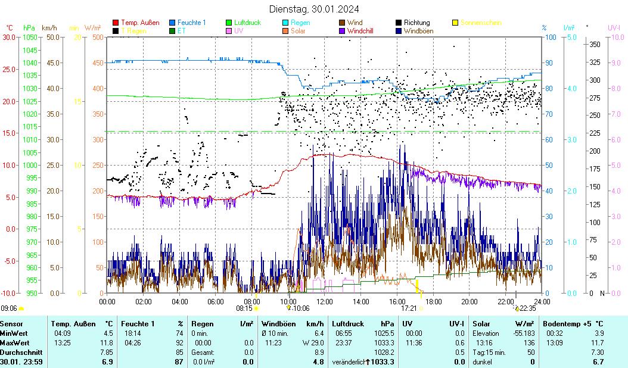Click the sunrise icon next to 08:15

pos(257,308)
